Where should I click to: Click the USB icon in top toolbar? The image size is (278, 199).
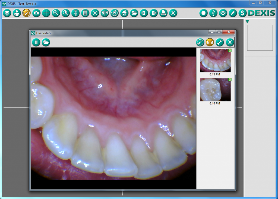(213, 13)
